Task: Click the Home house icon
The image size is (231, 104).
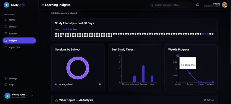Action: (x=6, y=20)
